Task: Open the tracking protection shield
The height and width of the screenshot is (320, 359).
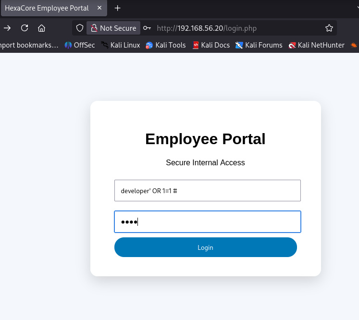Action: [x=80, y=28]
